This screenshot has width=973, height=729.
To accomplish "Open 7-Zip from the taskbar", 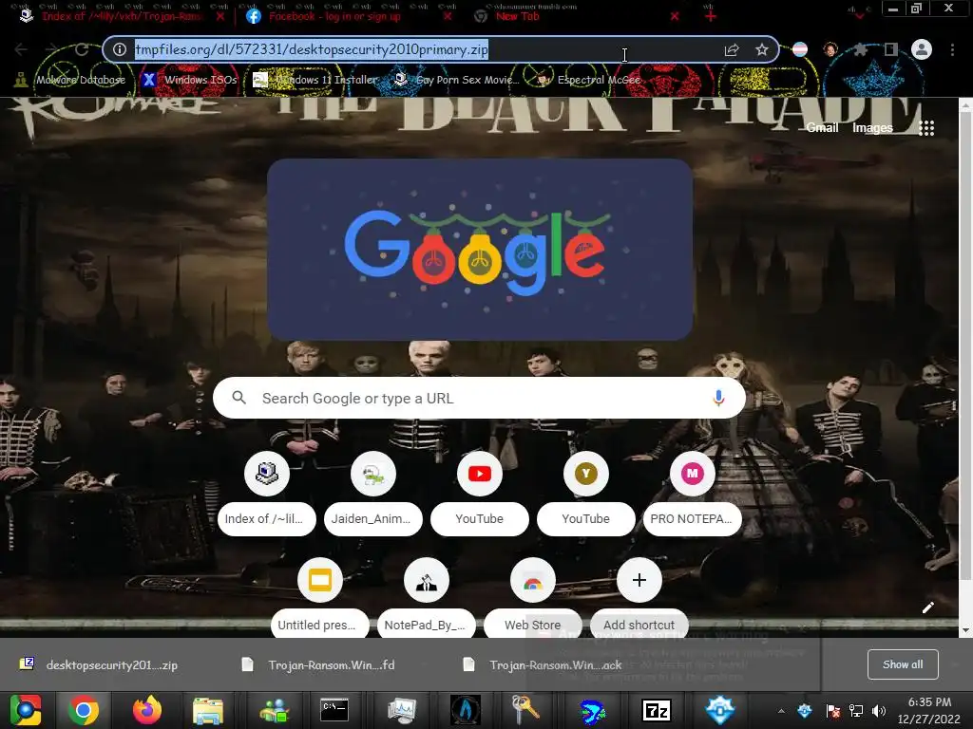I will coord(657,710).
